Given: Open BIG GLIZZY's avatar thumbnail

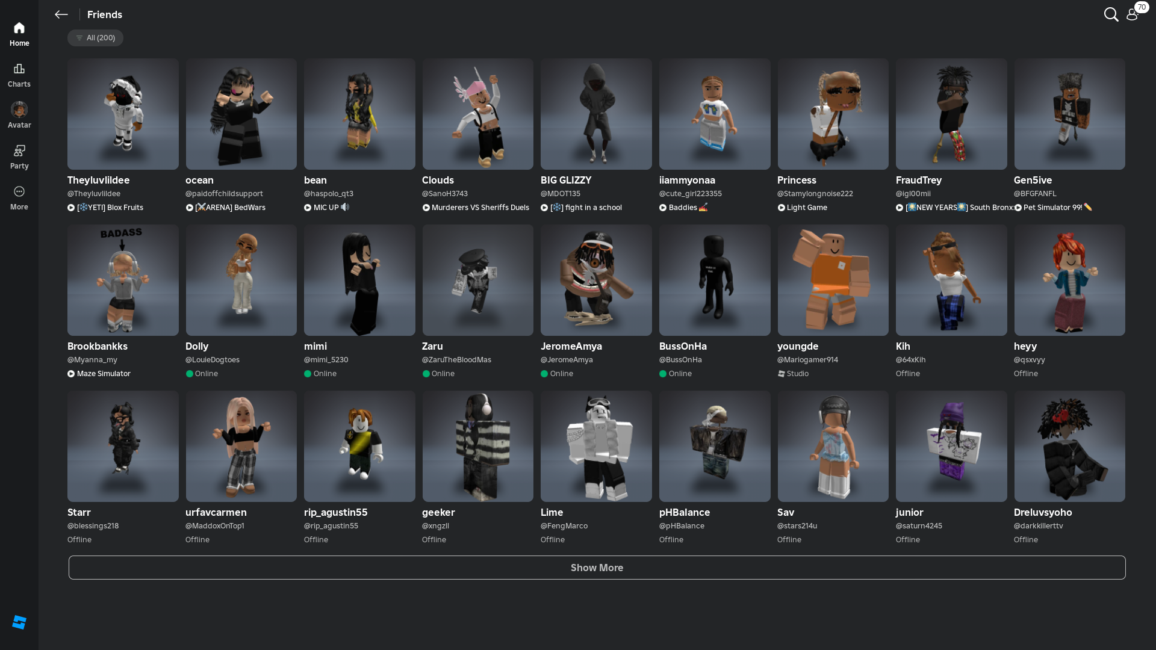Looking at the screenshot, I should [596, 114].
